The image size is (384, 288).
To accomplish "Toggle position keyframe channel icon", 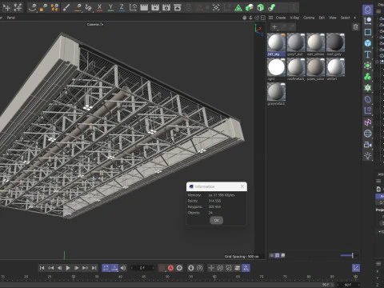I will (211, 268).
